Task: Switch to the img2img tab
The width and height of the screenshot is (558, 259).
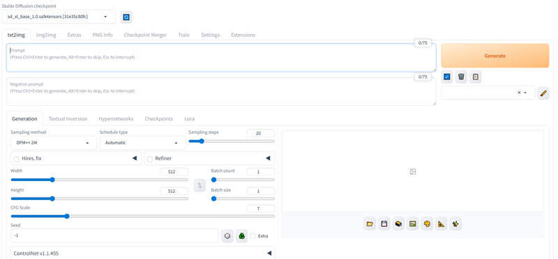Action: pyautogui.click(x=46, y=35)
